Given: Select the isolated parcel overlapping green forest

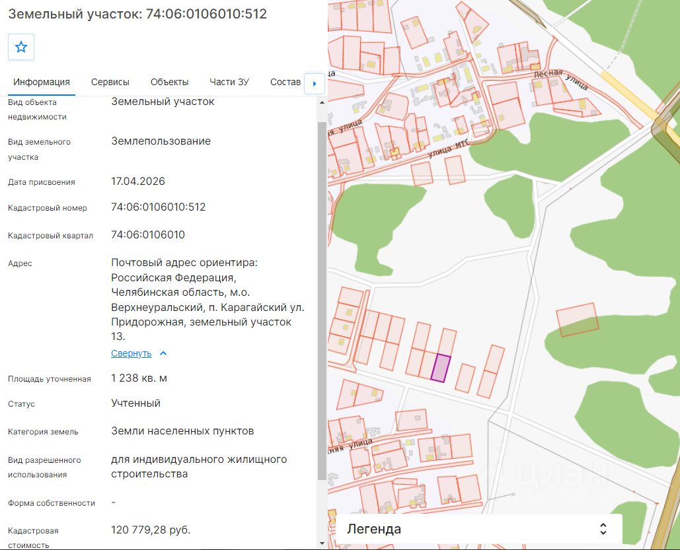Looking at the screenshot, I should coord(577,320).
